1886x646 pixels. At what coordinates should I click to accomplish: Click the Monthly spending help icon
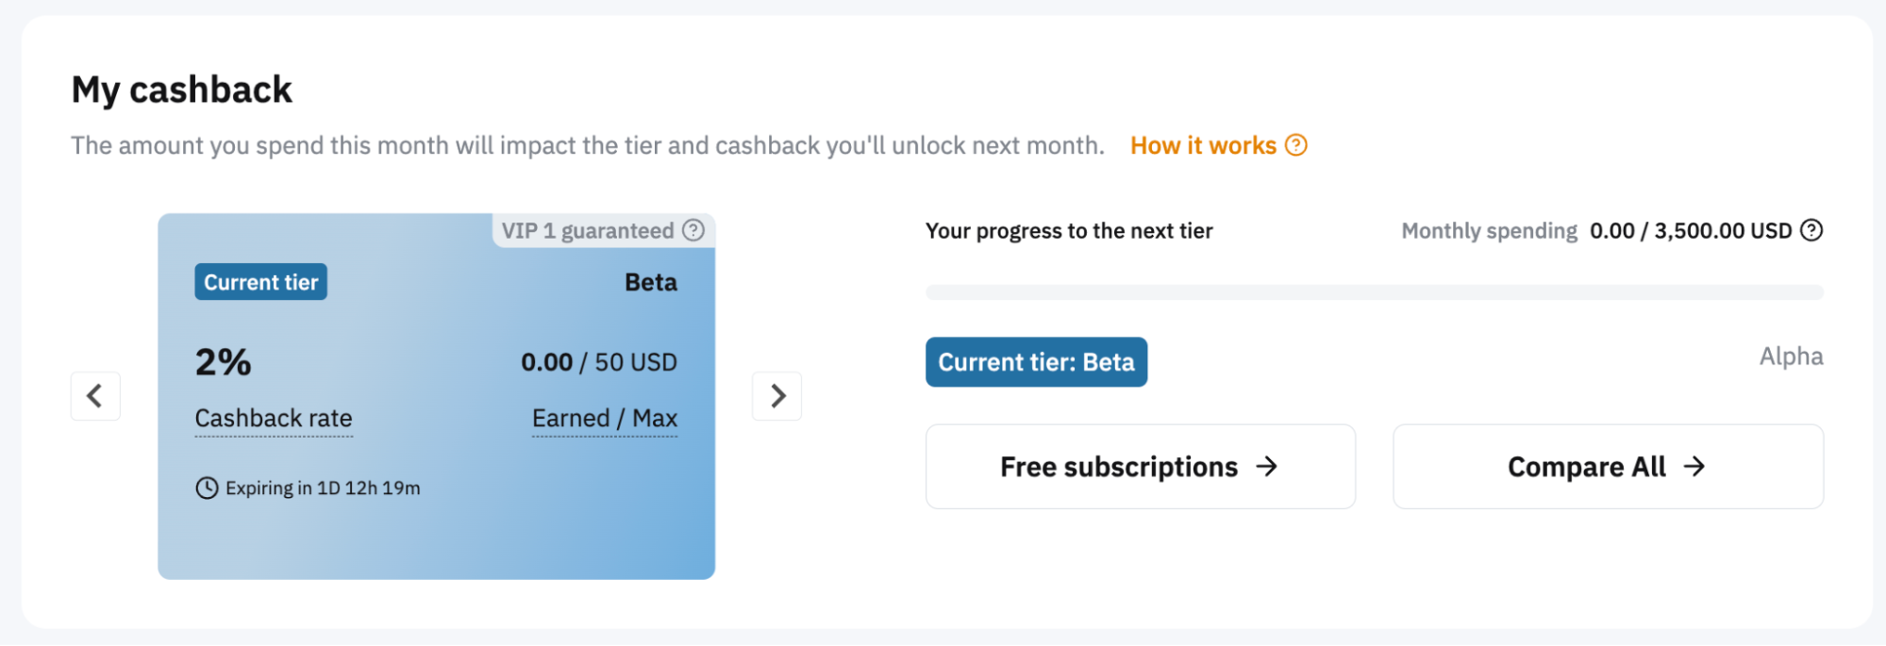pos(1811,230)
